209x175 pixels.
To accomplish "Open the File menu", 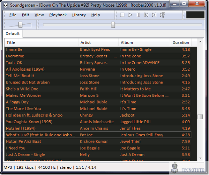I will [13, 15].
